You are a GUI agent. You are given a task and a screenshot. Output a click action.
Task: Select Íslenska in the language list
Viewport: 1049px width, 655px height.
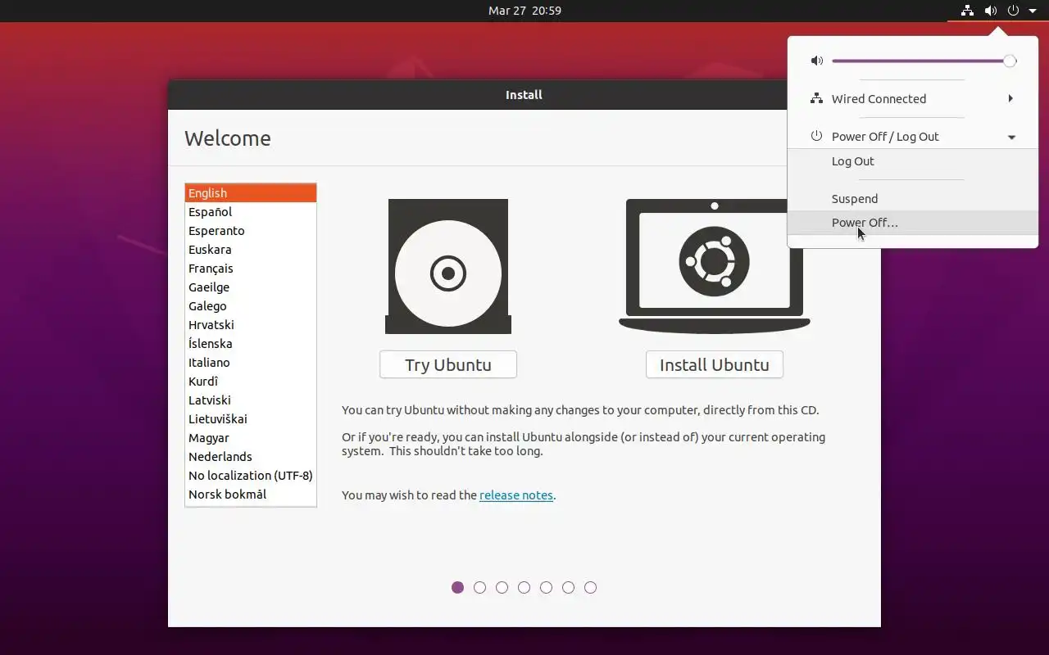(x=251, y=344)
